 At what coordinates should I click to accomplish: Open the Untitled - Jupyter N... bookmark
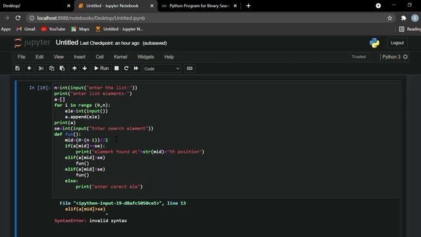(x=120, y=29)
